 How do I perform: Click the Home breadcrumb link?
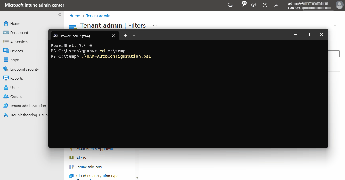click(x=74, y=16)
